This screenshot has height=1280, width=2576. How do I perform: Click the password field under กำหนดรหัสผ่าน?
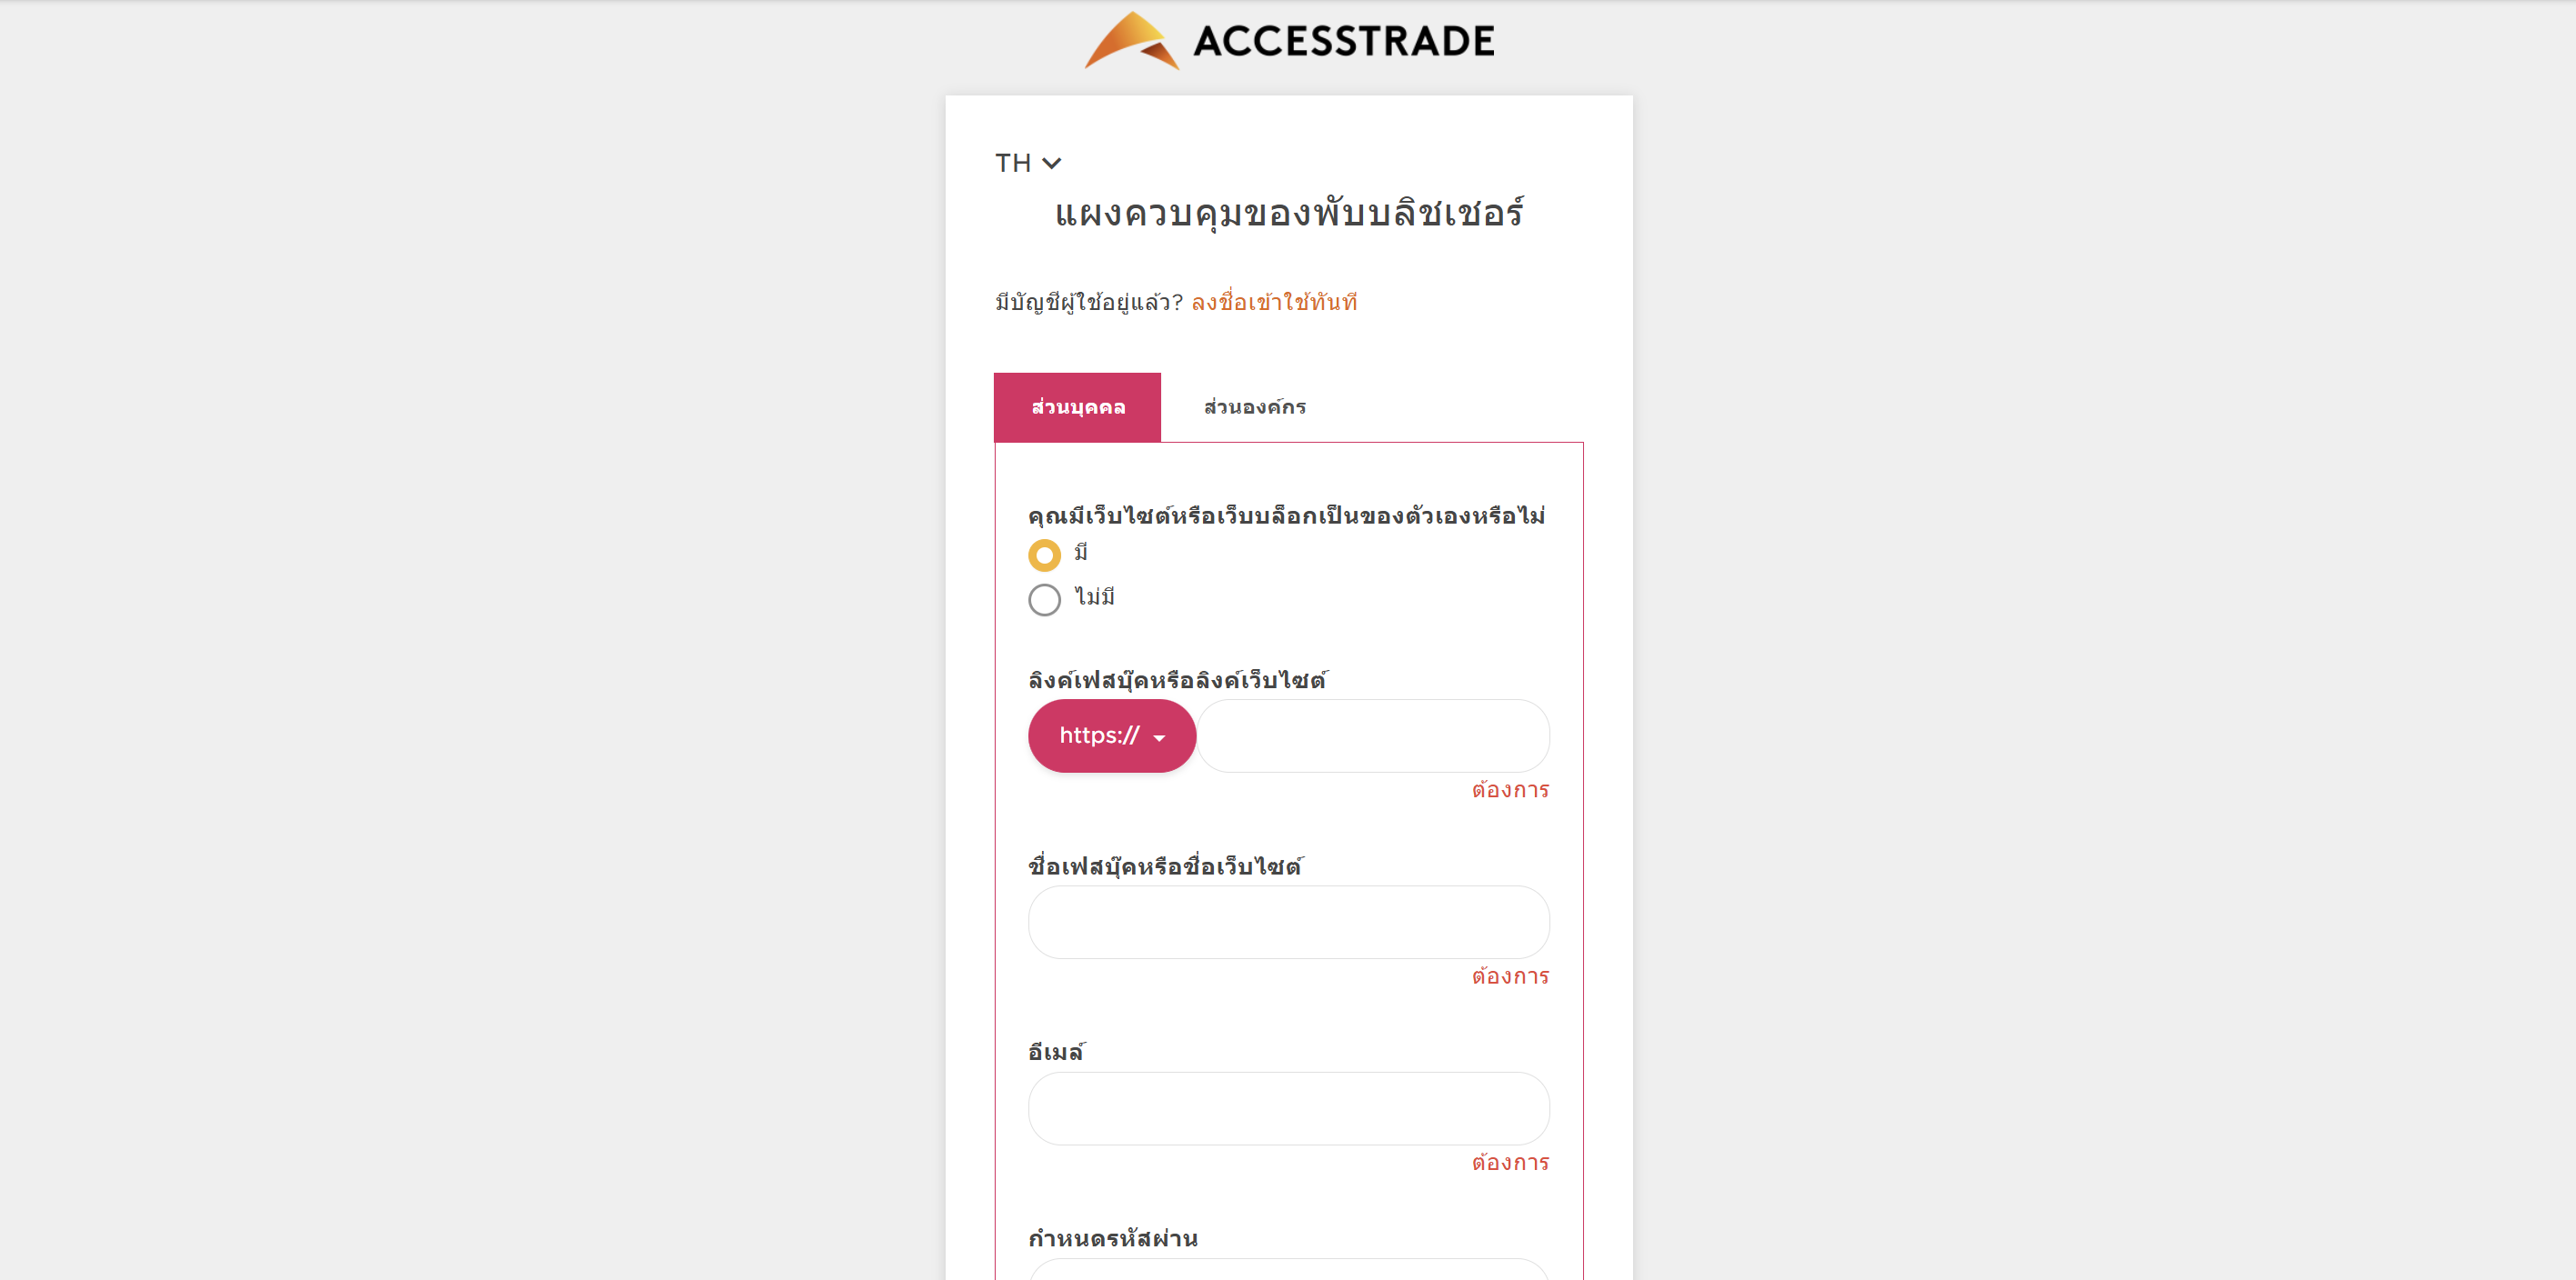[1289, 1270]
